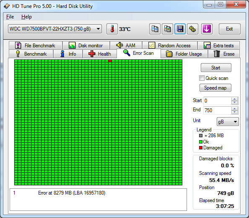Copy info to clipboard icon
Screen dimensions: 249x218
click(155, 29)
